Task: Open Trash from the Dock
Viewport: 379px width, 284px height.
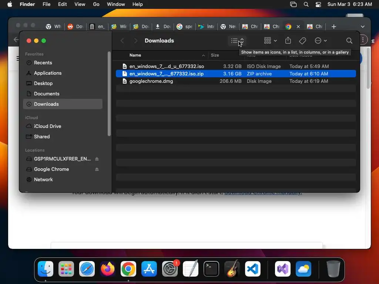Action: coord(333,269)
